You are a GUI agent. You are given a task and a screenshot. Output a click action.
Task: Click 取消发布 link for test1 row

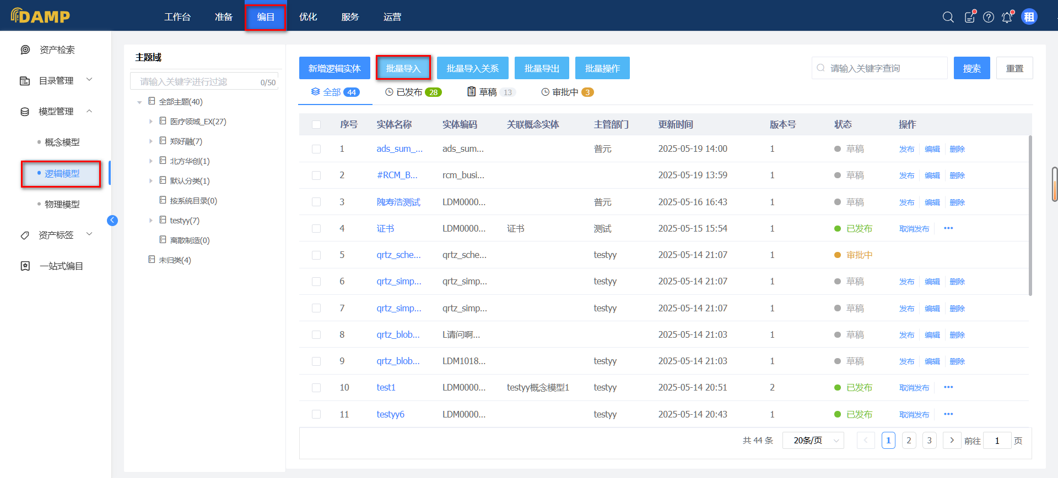click(914, 388)
